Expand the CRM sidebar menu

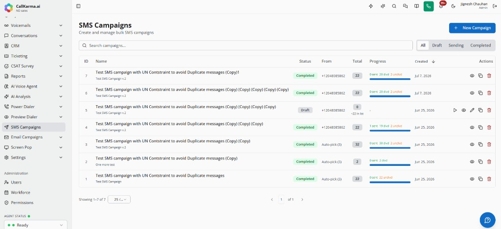pos(34,46)
